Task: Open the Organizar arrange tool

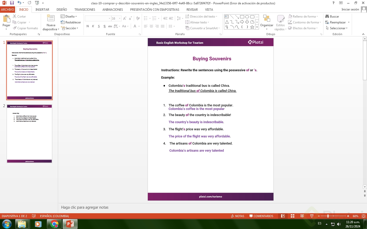Action: coord(267,22)
